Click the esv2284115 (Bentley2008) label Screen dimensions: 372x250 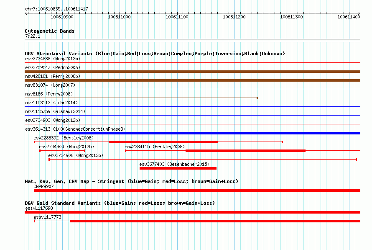click(x=155, y=147)
